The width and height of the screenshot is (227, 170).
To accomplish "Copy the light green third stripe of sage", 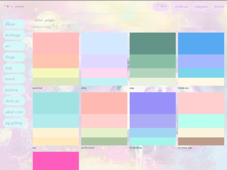I will pyautogui.click(x=153, y=73).
